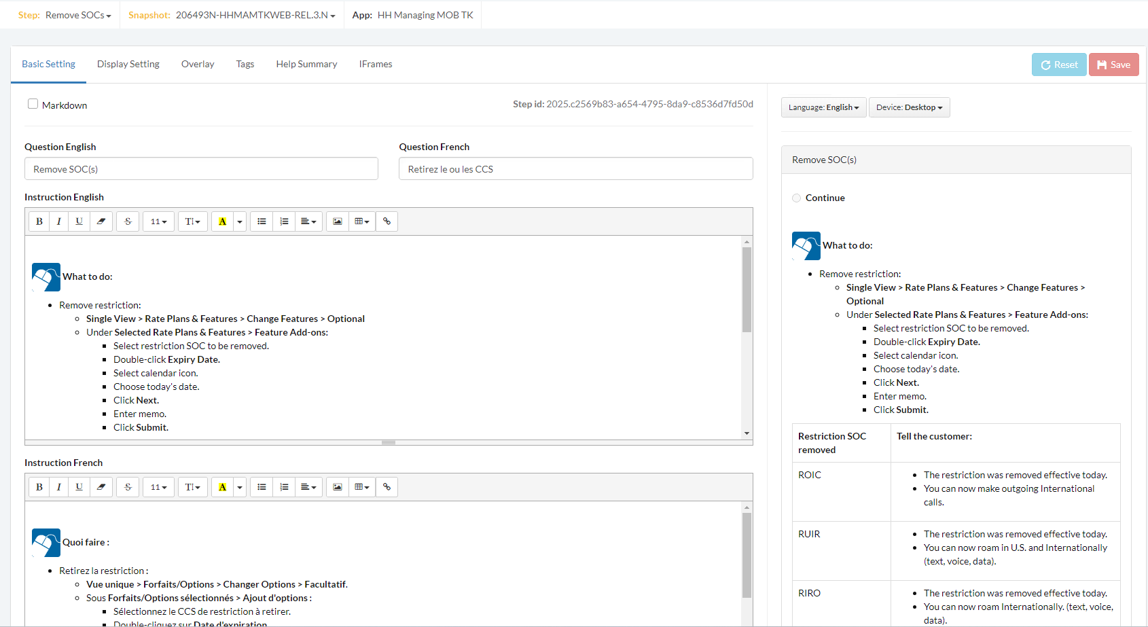The height and width of the screenshot is (627, 1148).
Task: Insert bulleted list in English editor
Action: (x=262, y=221)
